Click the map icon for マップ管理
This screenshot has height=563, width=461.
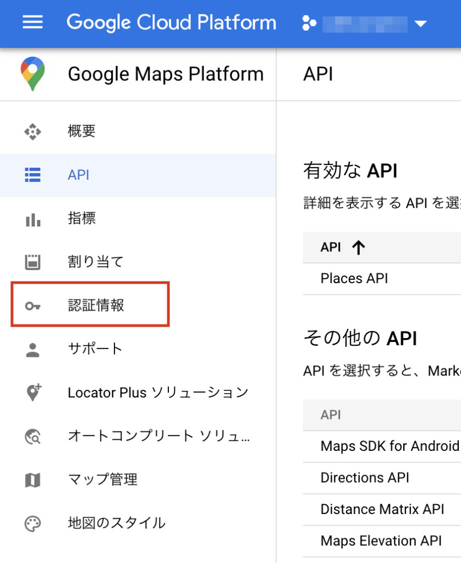[x=32, y=480]
